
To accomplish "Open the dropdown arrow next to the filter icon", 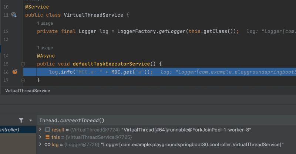I will click(31, 120).
